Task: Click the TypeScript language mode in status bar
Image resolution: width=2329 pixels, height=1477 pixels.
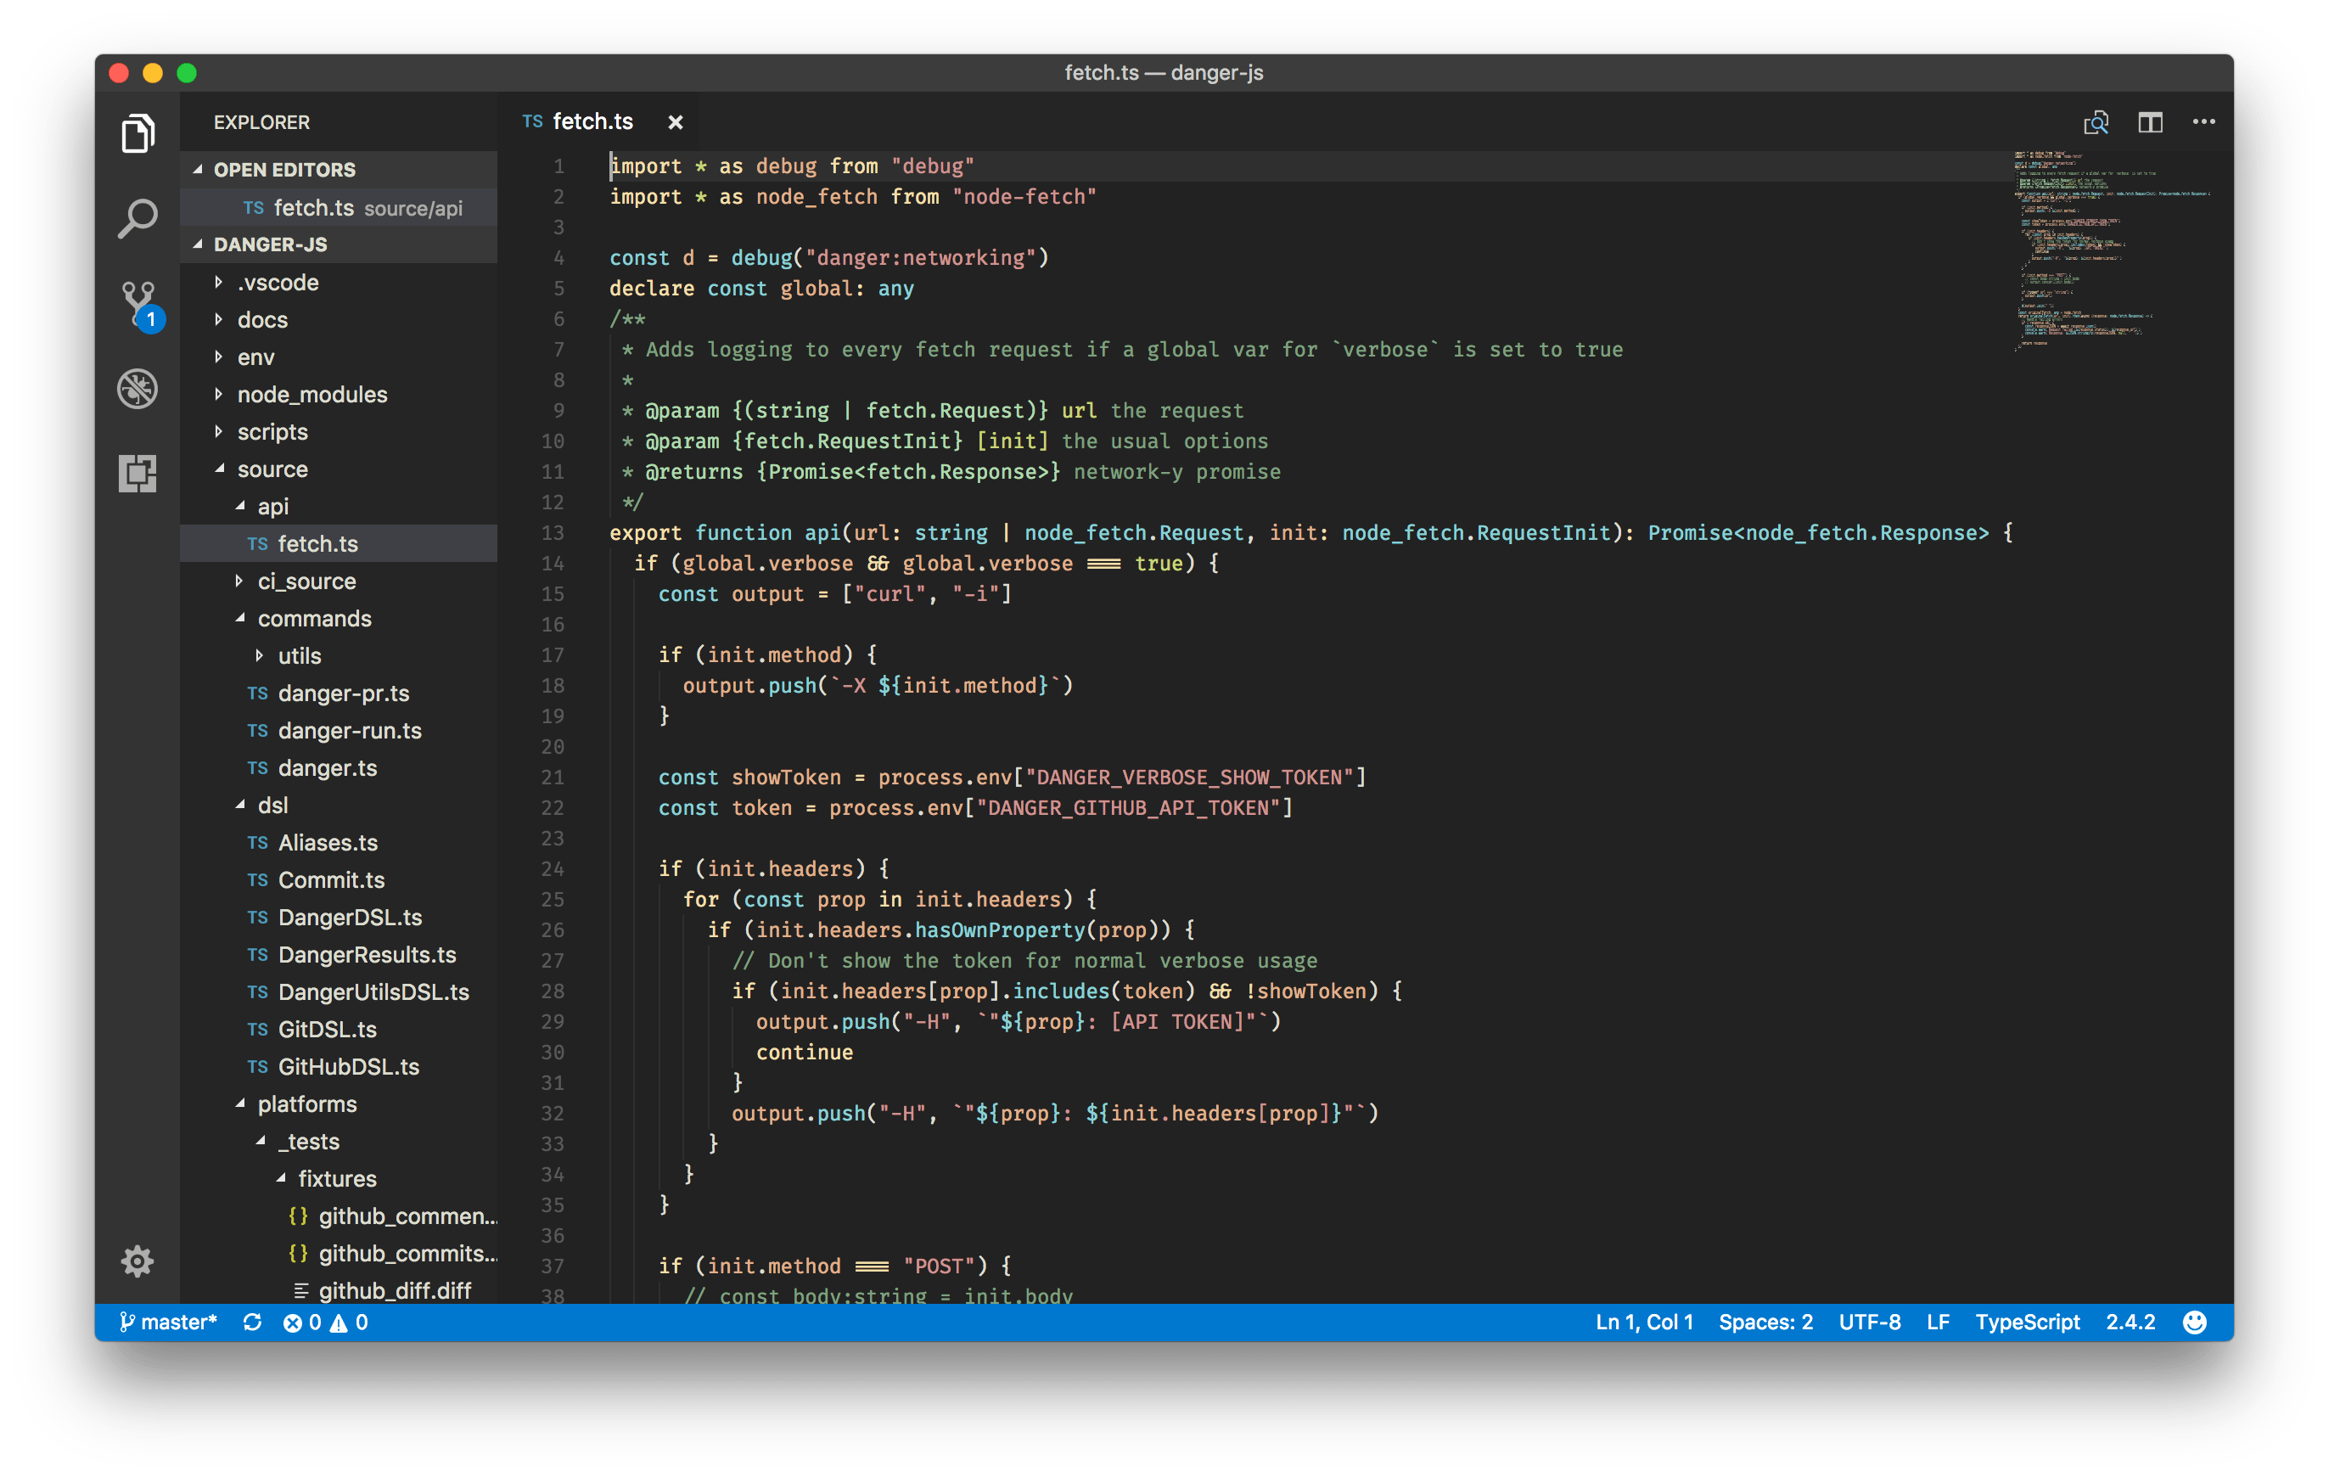Action: (x=2029, y=1322)
